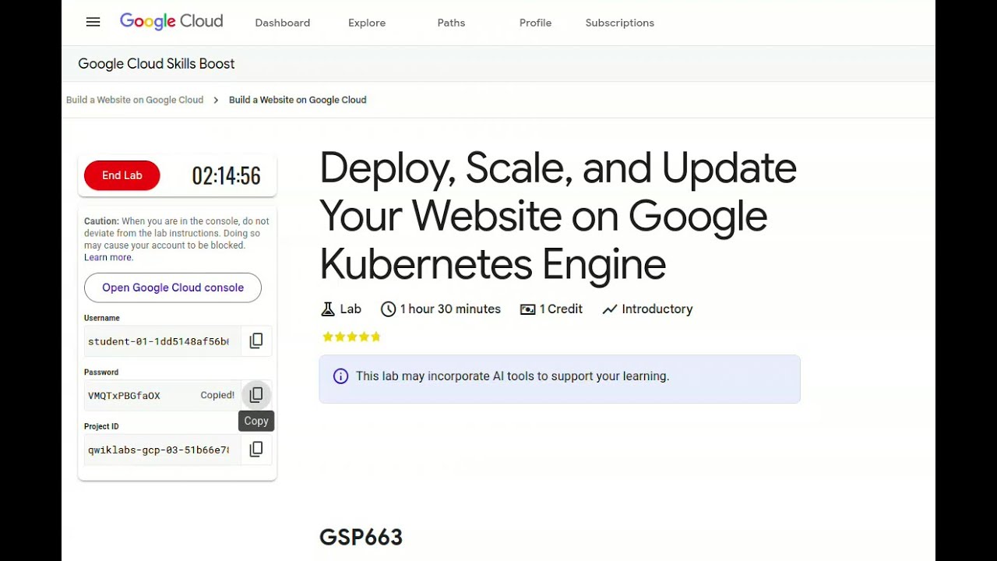This screenshot has width=997, height=561.
Task: Click the 'Username' label
Action: [102, 318]
